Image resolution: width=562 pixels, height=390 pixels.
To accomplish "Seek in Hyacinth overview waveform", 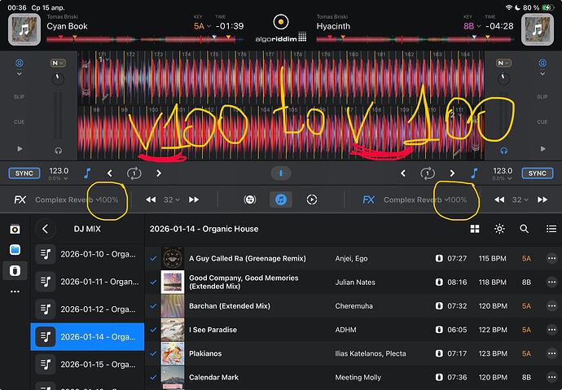I will [x=415, y=39].
